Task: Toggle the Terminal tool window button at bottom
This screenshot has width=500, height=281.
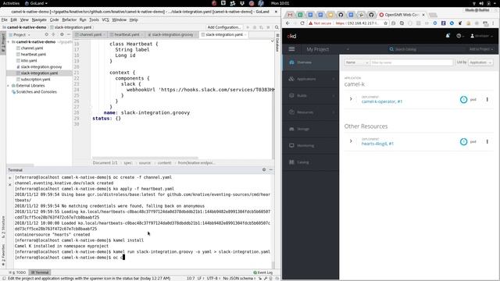Action: coord(40,272)
